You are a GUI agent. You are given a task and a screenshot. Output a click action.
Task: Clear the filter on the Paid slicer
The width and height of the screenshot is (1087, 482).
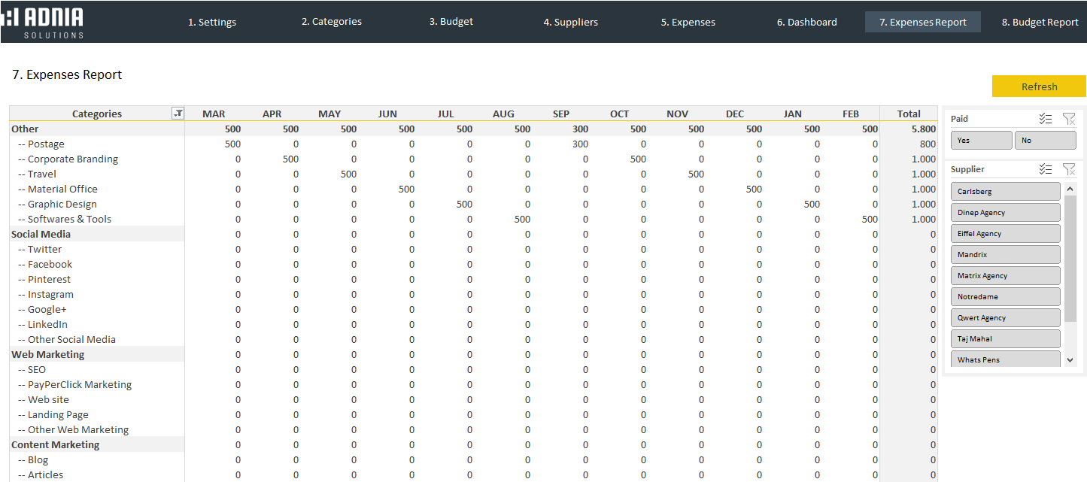pos(1068,119)
